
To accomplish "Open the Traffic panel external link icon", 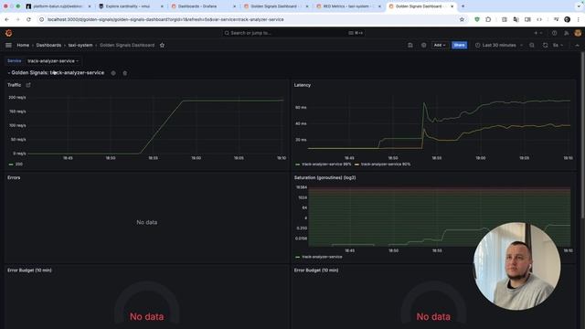I will (28, 85).
